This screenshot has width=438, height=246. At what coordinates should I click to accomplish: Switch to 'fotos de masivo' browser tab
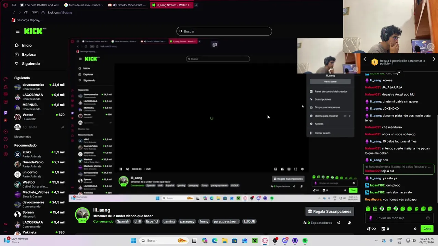(x=83, y=5)
